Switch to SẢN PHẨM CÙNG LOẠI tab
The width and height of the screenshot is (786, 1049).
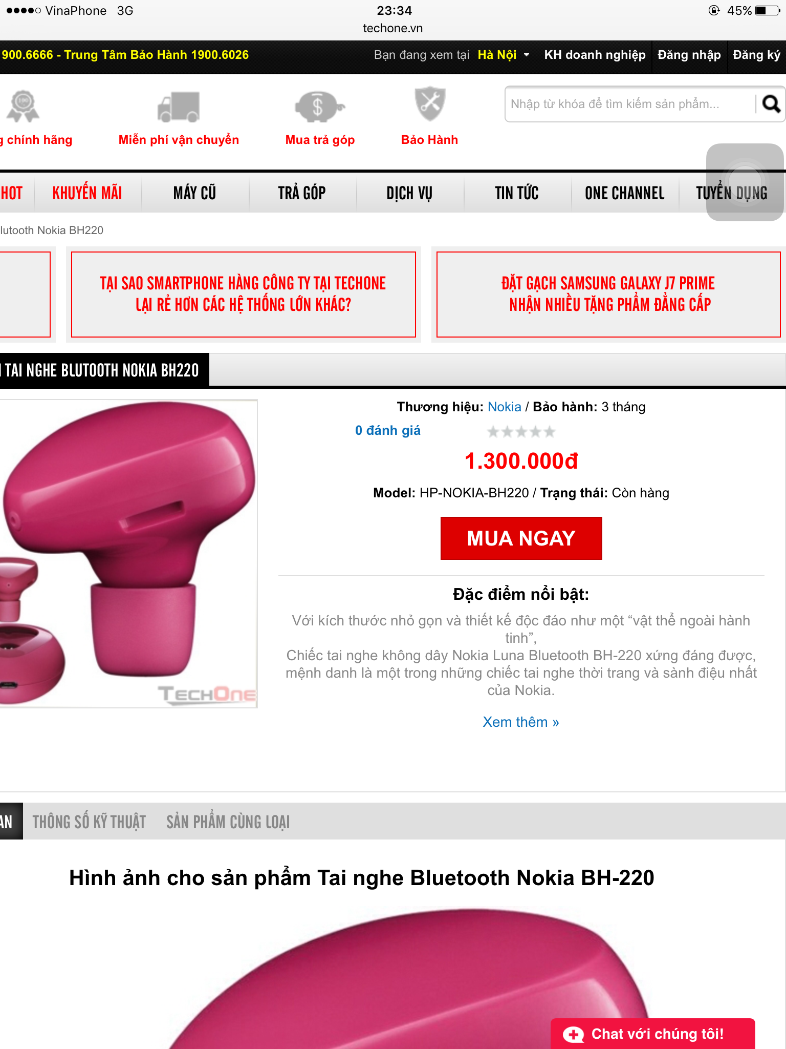click(228, 822)
